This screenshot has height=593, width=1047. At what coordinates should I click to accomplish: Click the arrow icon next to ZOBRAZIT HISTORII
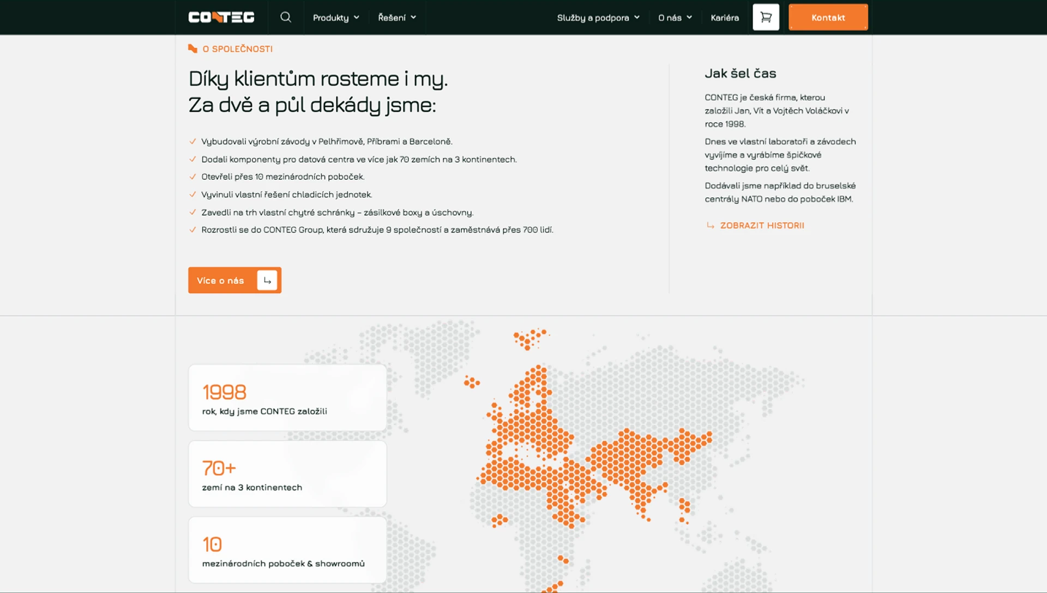click(710, 225)
